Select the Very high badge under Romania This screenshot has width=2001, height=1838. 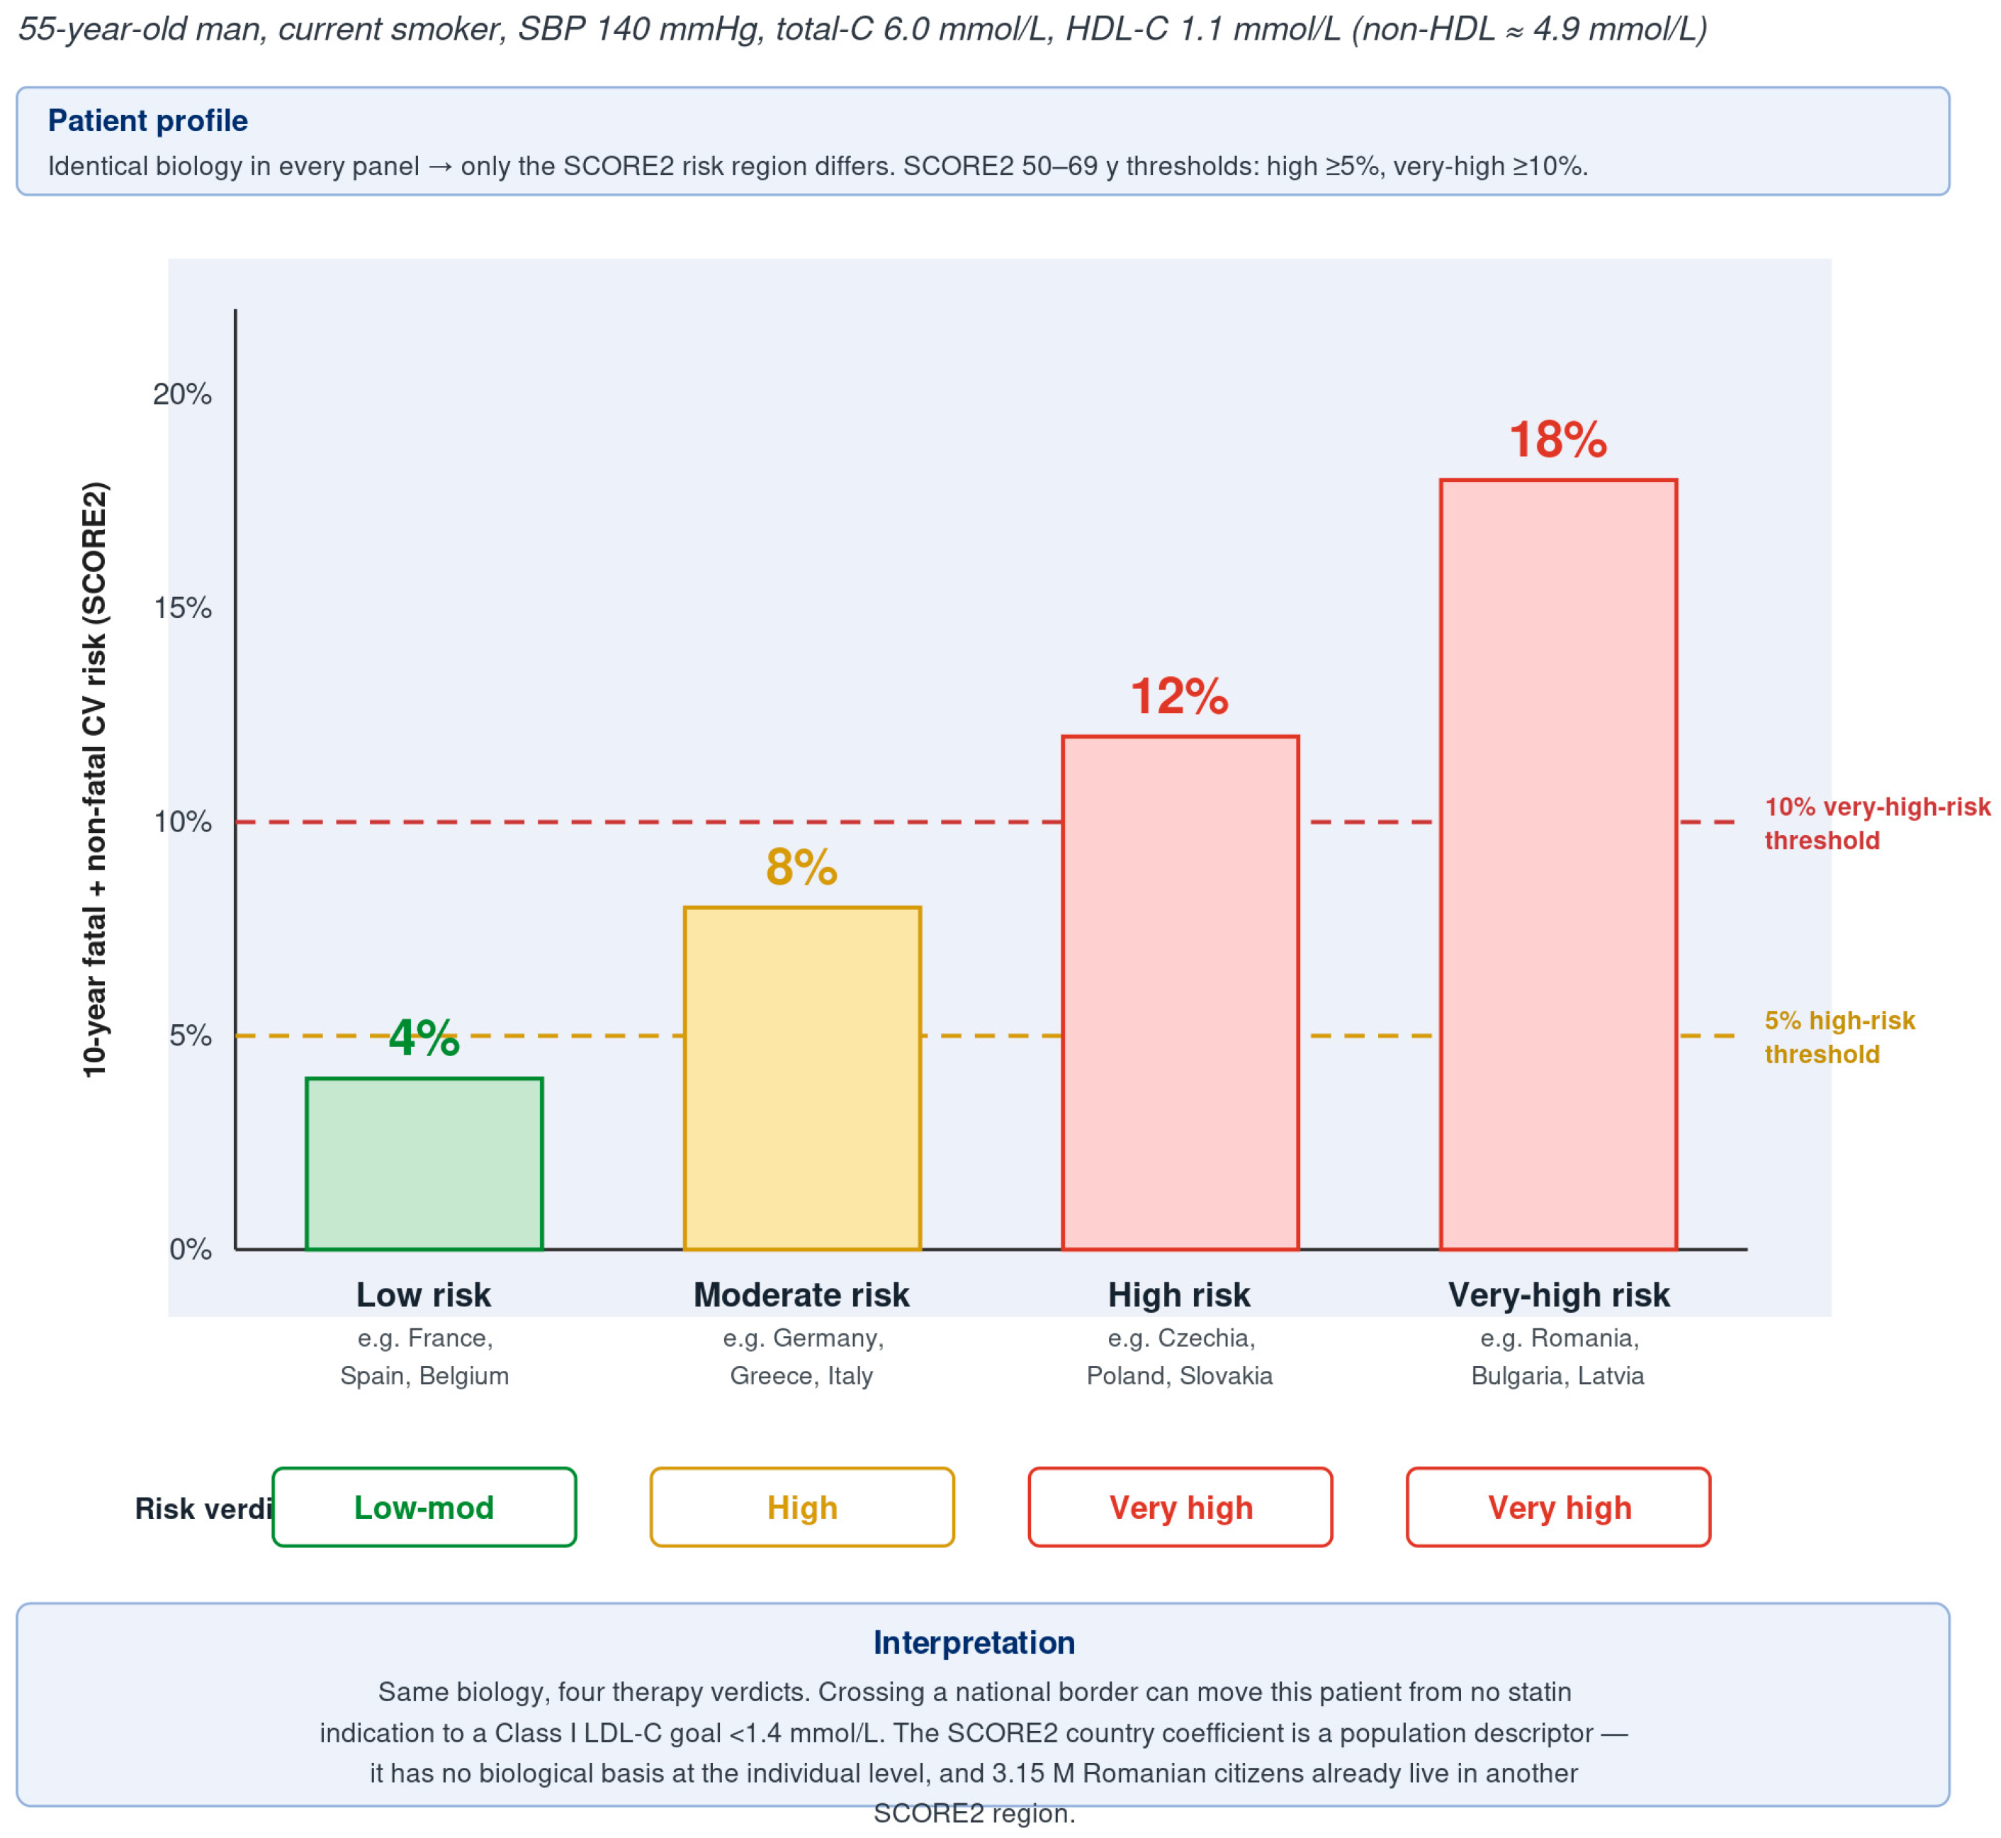point(1559,1507)
